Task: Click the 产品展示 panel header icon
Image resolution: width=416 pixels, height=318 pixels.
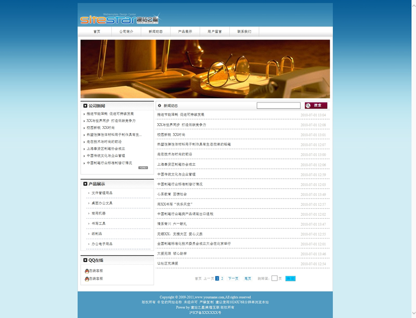Action: [x=85, y=183]
